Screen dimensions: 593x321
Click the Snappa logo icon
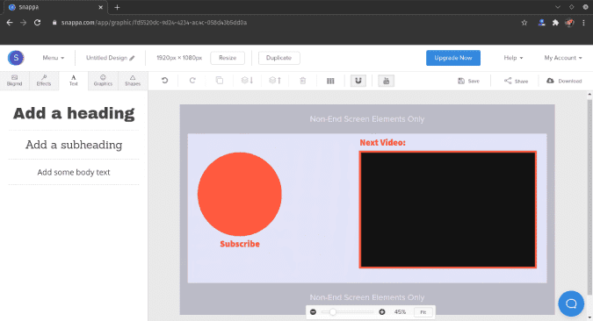tap(16, 58)
